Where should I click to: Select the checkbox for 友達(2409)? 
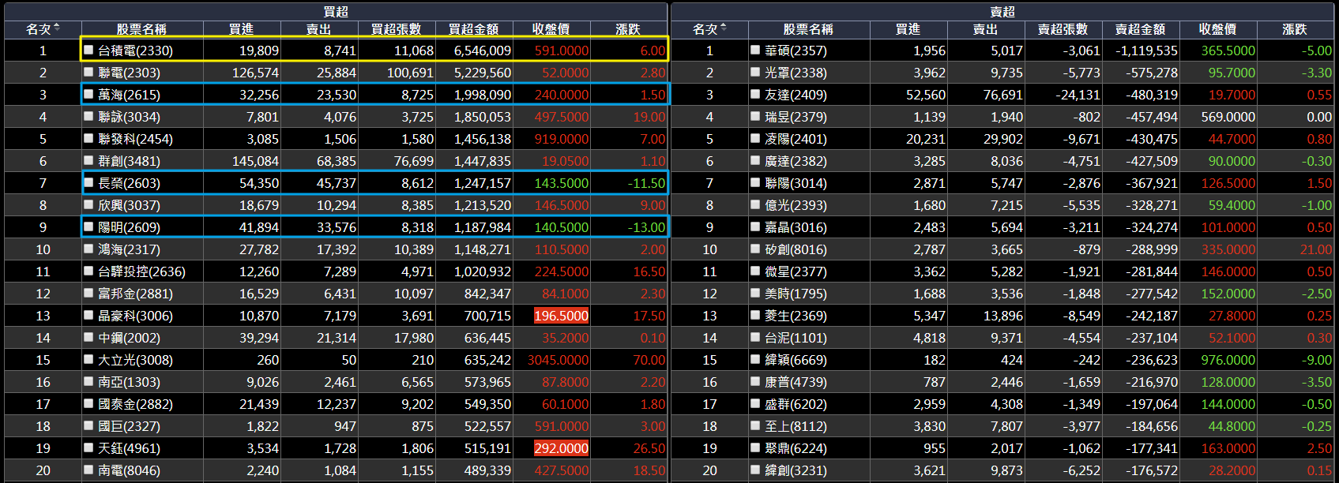coord(756,94)
